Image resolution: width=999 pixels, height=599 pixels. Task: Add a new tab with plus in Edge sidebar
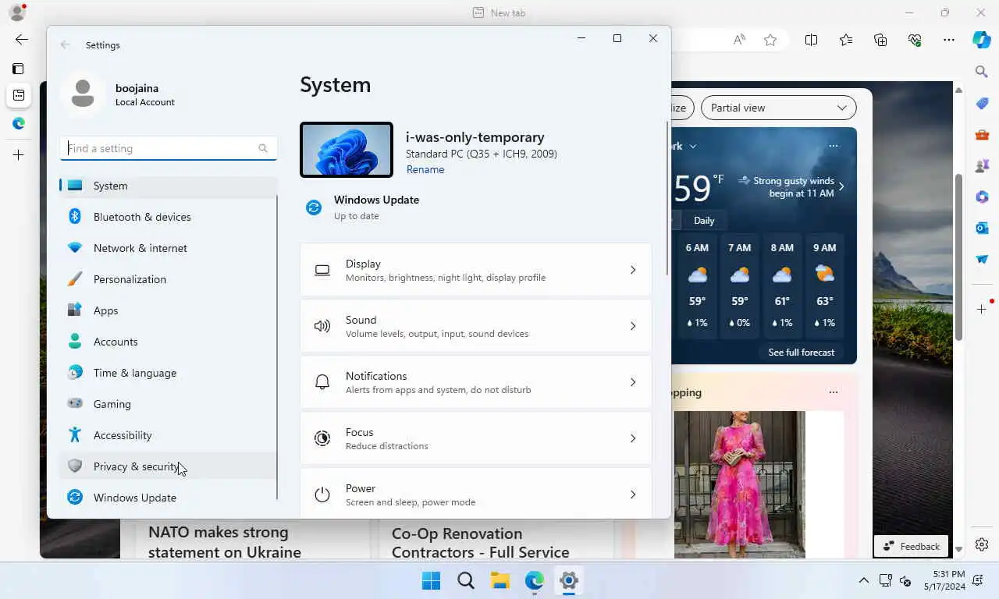[x=19, y=154]
